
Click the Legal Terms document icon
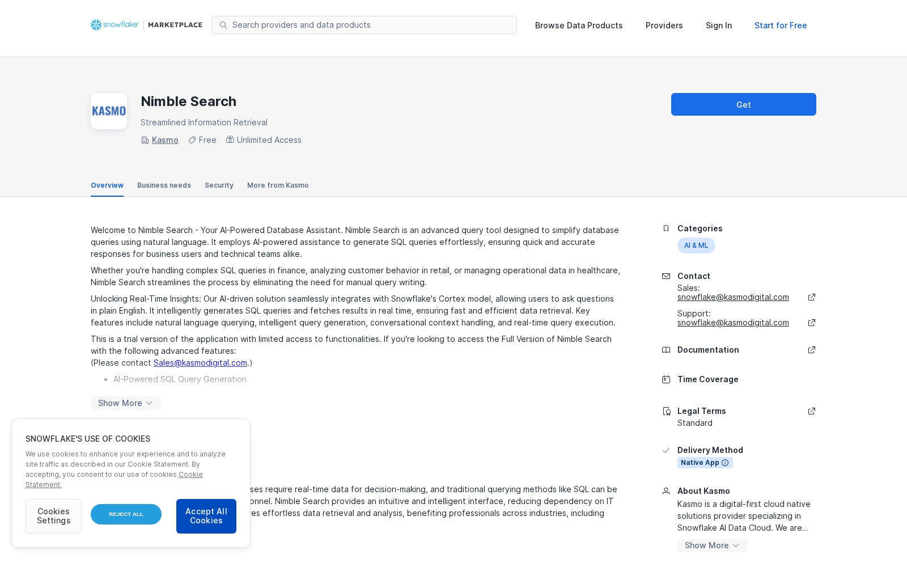(666, 411)
